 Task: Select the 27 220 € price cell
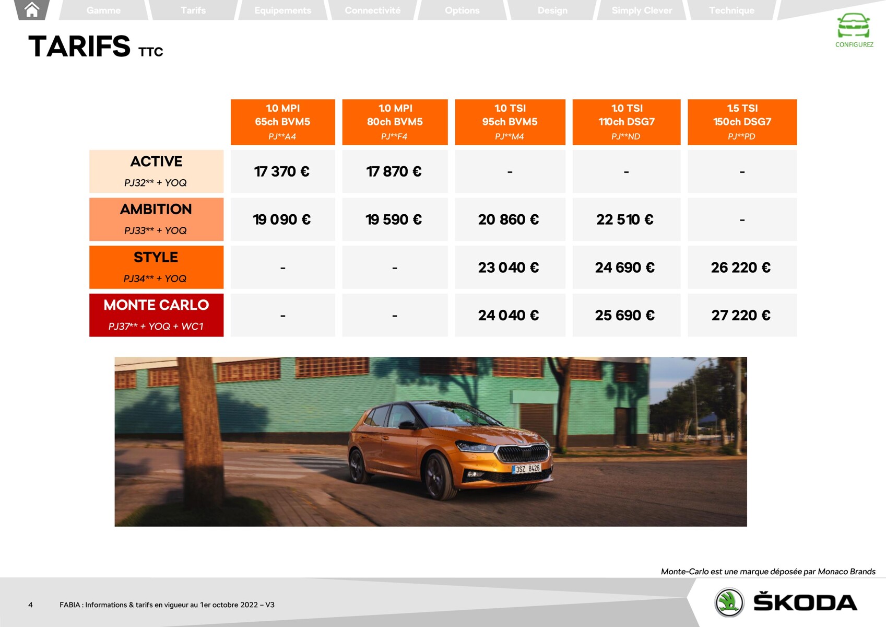point(742,315)
